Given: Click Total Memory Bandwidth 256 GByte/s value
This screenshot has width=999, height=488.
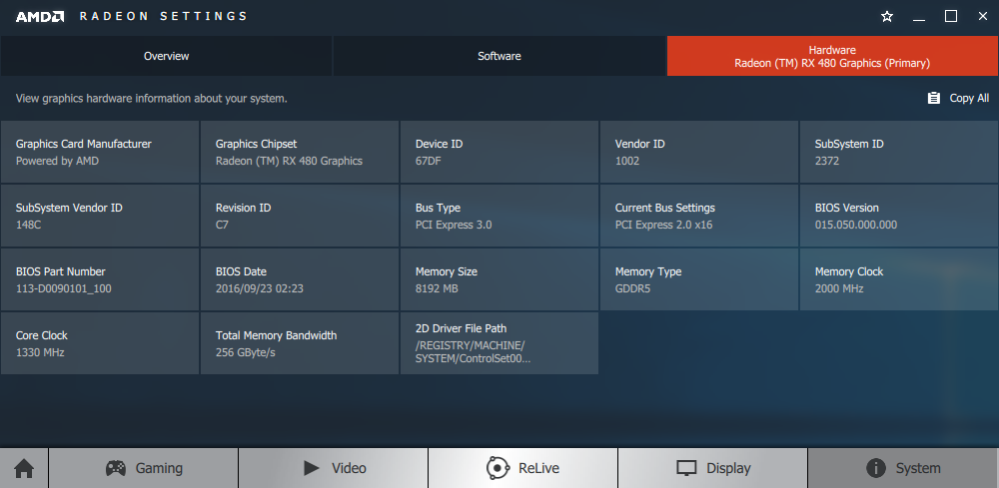Looking at the screenshot, I should [x=246, y=352].
